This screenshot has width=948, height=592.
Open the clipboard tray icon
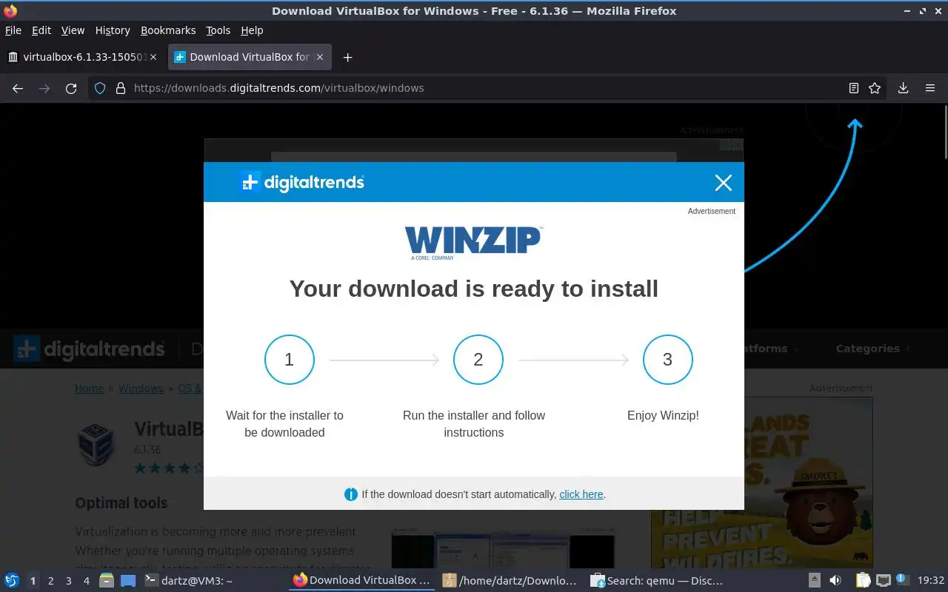(863, 581)
